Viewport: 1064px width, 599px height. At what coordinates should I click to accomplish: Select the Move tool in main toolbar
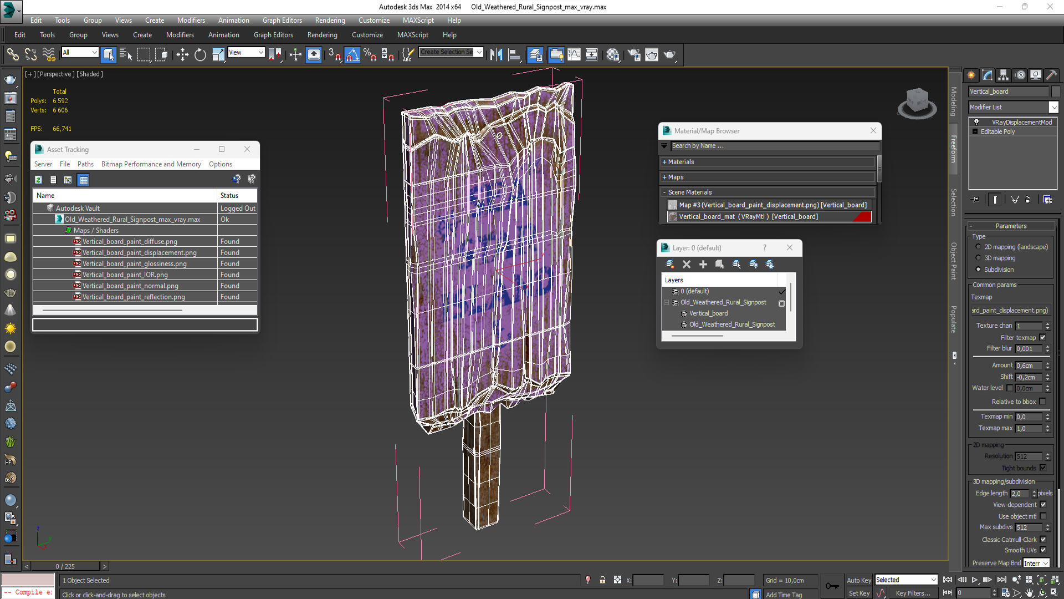(182, 54)
